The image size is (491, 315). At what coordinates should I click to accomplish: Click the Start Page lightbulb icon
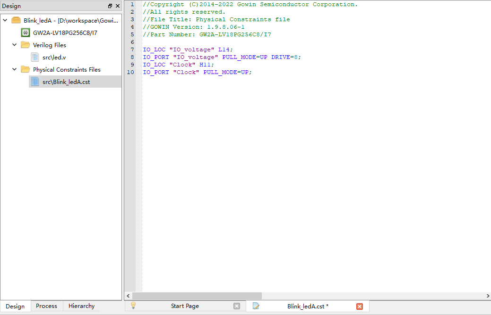click(133, 306)
